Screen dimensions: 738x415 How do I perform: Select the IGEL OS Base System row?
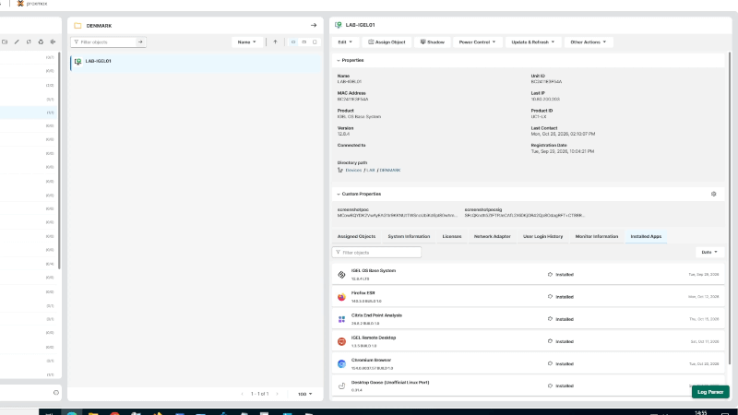tap(528, 275)
